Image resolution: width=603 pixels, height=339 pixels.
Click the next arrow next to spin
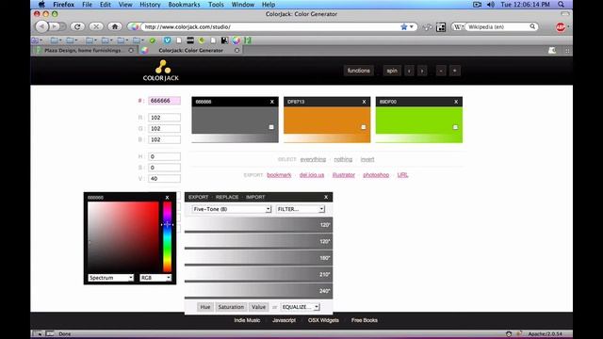point(422,71)
